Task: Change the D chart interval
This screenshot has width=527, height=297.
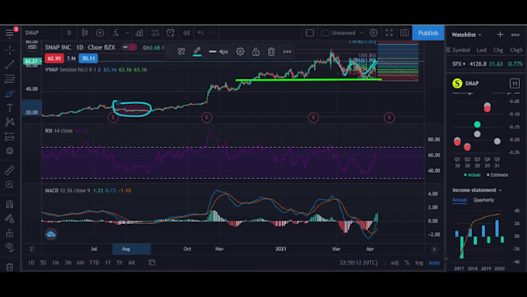Action: click(x=69, y=33)
